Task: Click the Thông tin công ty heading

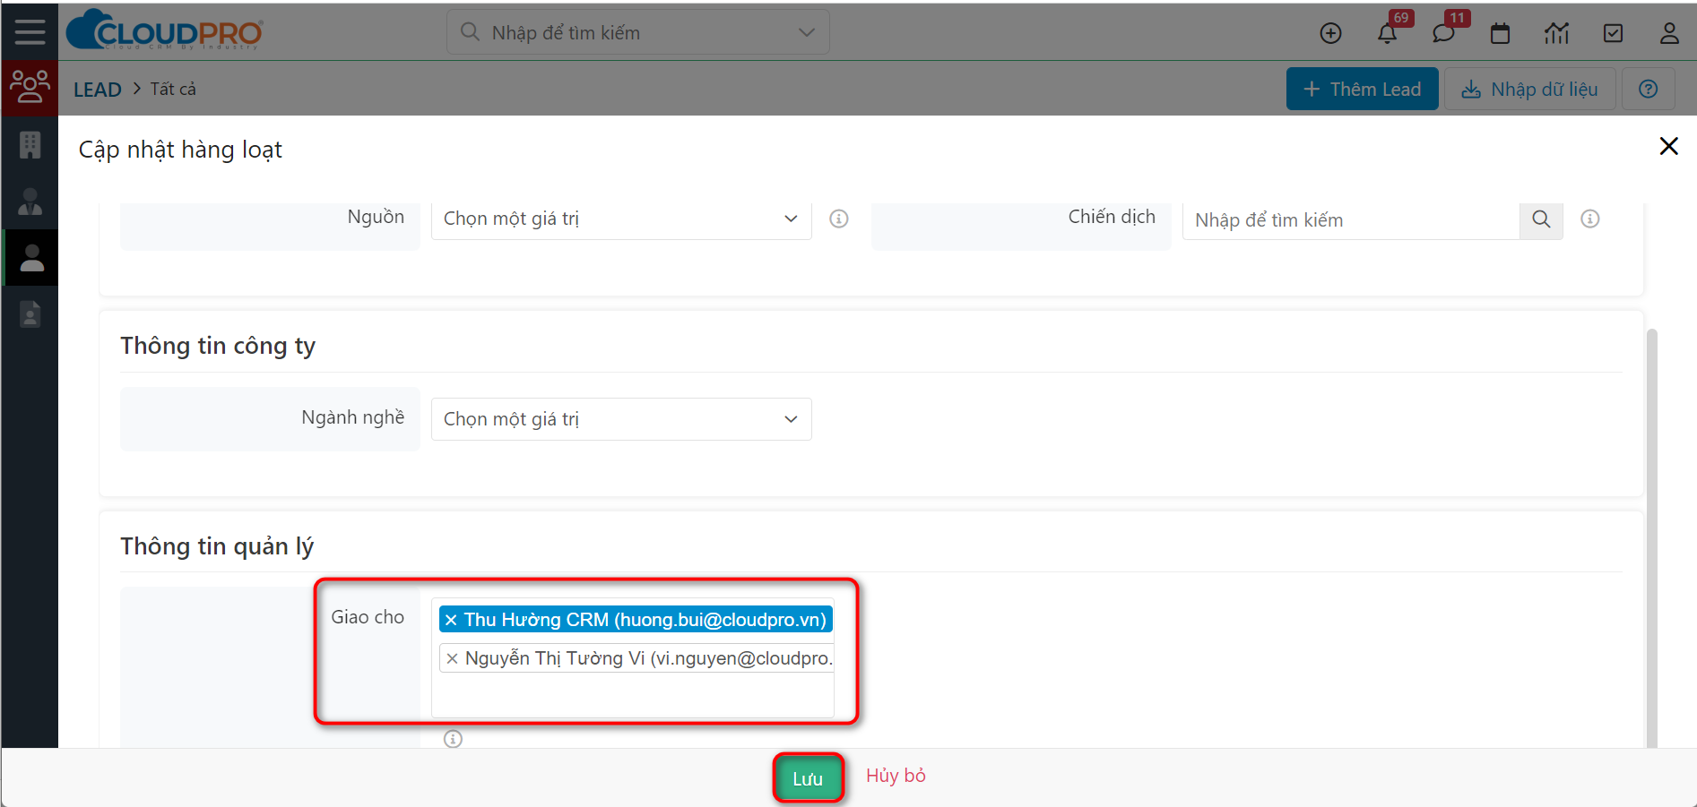Action: coord(218,346)
